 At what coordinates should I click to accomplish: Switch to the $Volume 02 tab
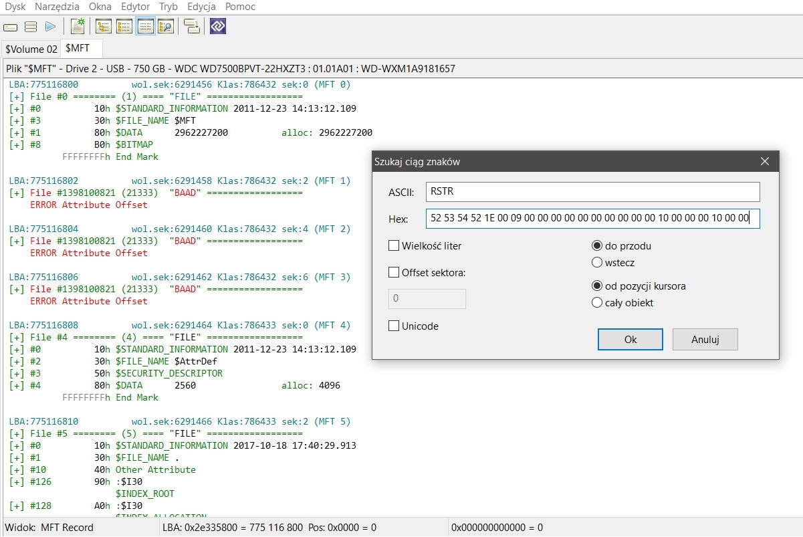coord(31,49)
